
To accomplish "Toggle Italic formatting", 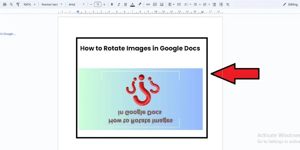I will click(118, 4).
